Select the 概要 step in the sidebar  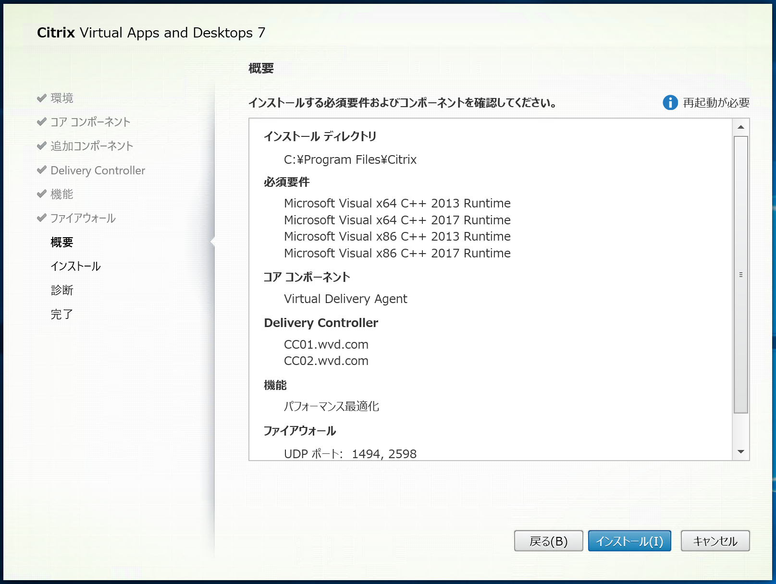(62, 242)
